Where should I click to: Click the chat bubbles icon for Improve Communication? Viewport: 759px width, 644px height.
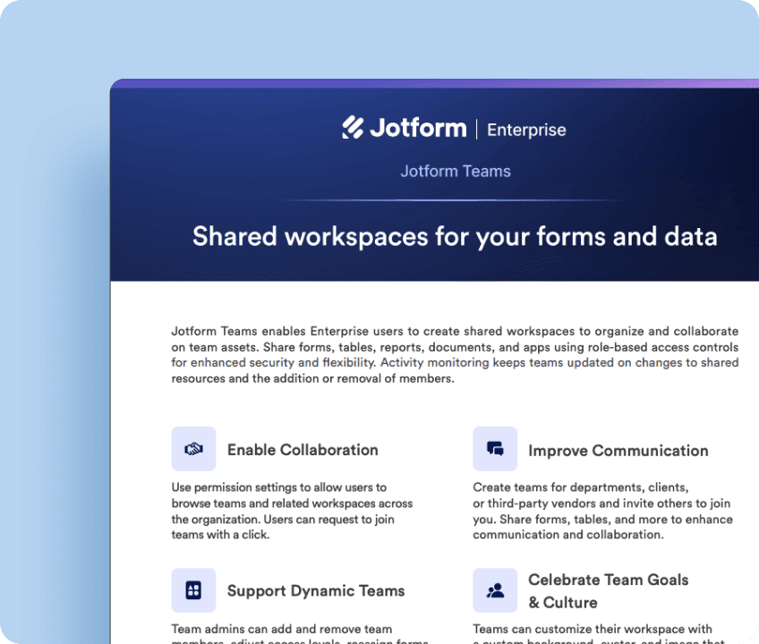point(495,449)
